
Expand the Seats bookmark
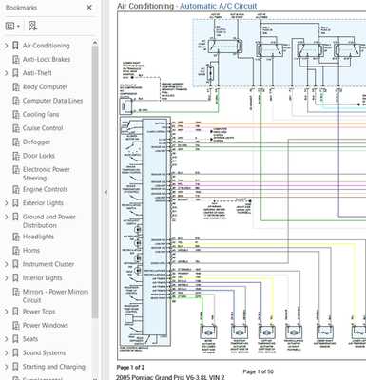6,339
